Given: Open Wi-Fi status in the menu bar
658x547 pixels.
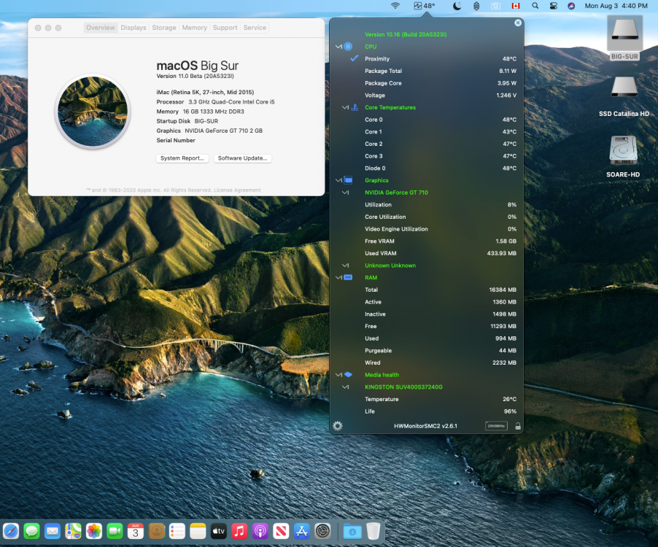Looking at the screenshot, I should 395,6.
